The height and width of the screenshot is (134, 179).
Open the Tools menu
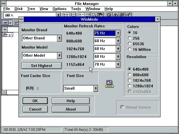[x=76, y=9]
